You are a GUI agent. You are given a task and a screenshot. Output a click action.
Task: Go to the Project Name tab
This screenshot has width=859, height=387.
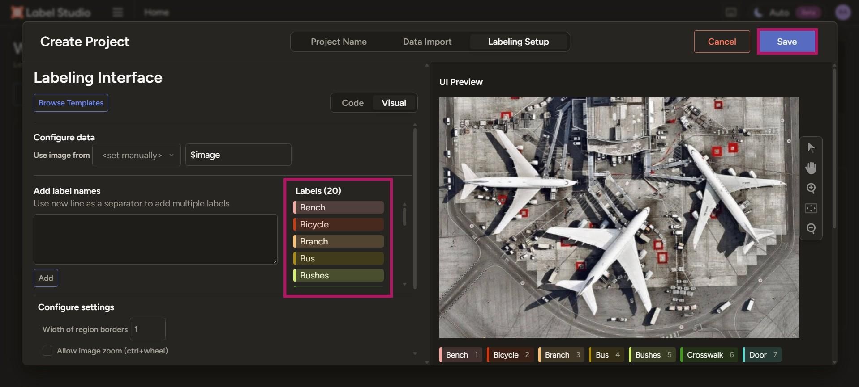point(339,42)
